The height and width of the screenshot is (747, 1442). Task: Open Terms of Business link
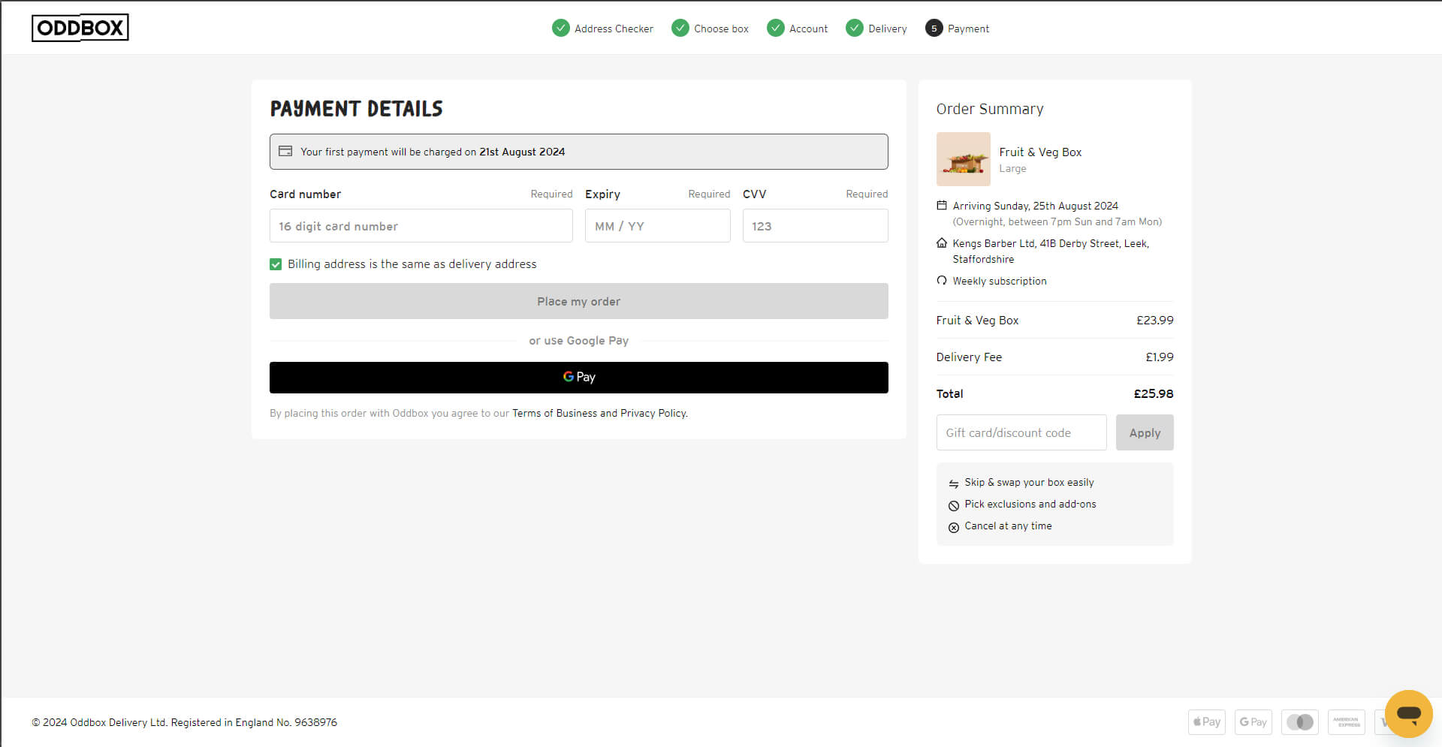point(554,413)
